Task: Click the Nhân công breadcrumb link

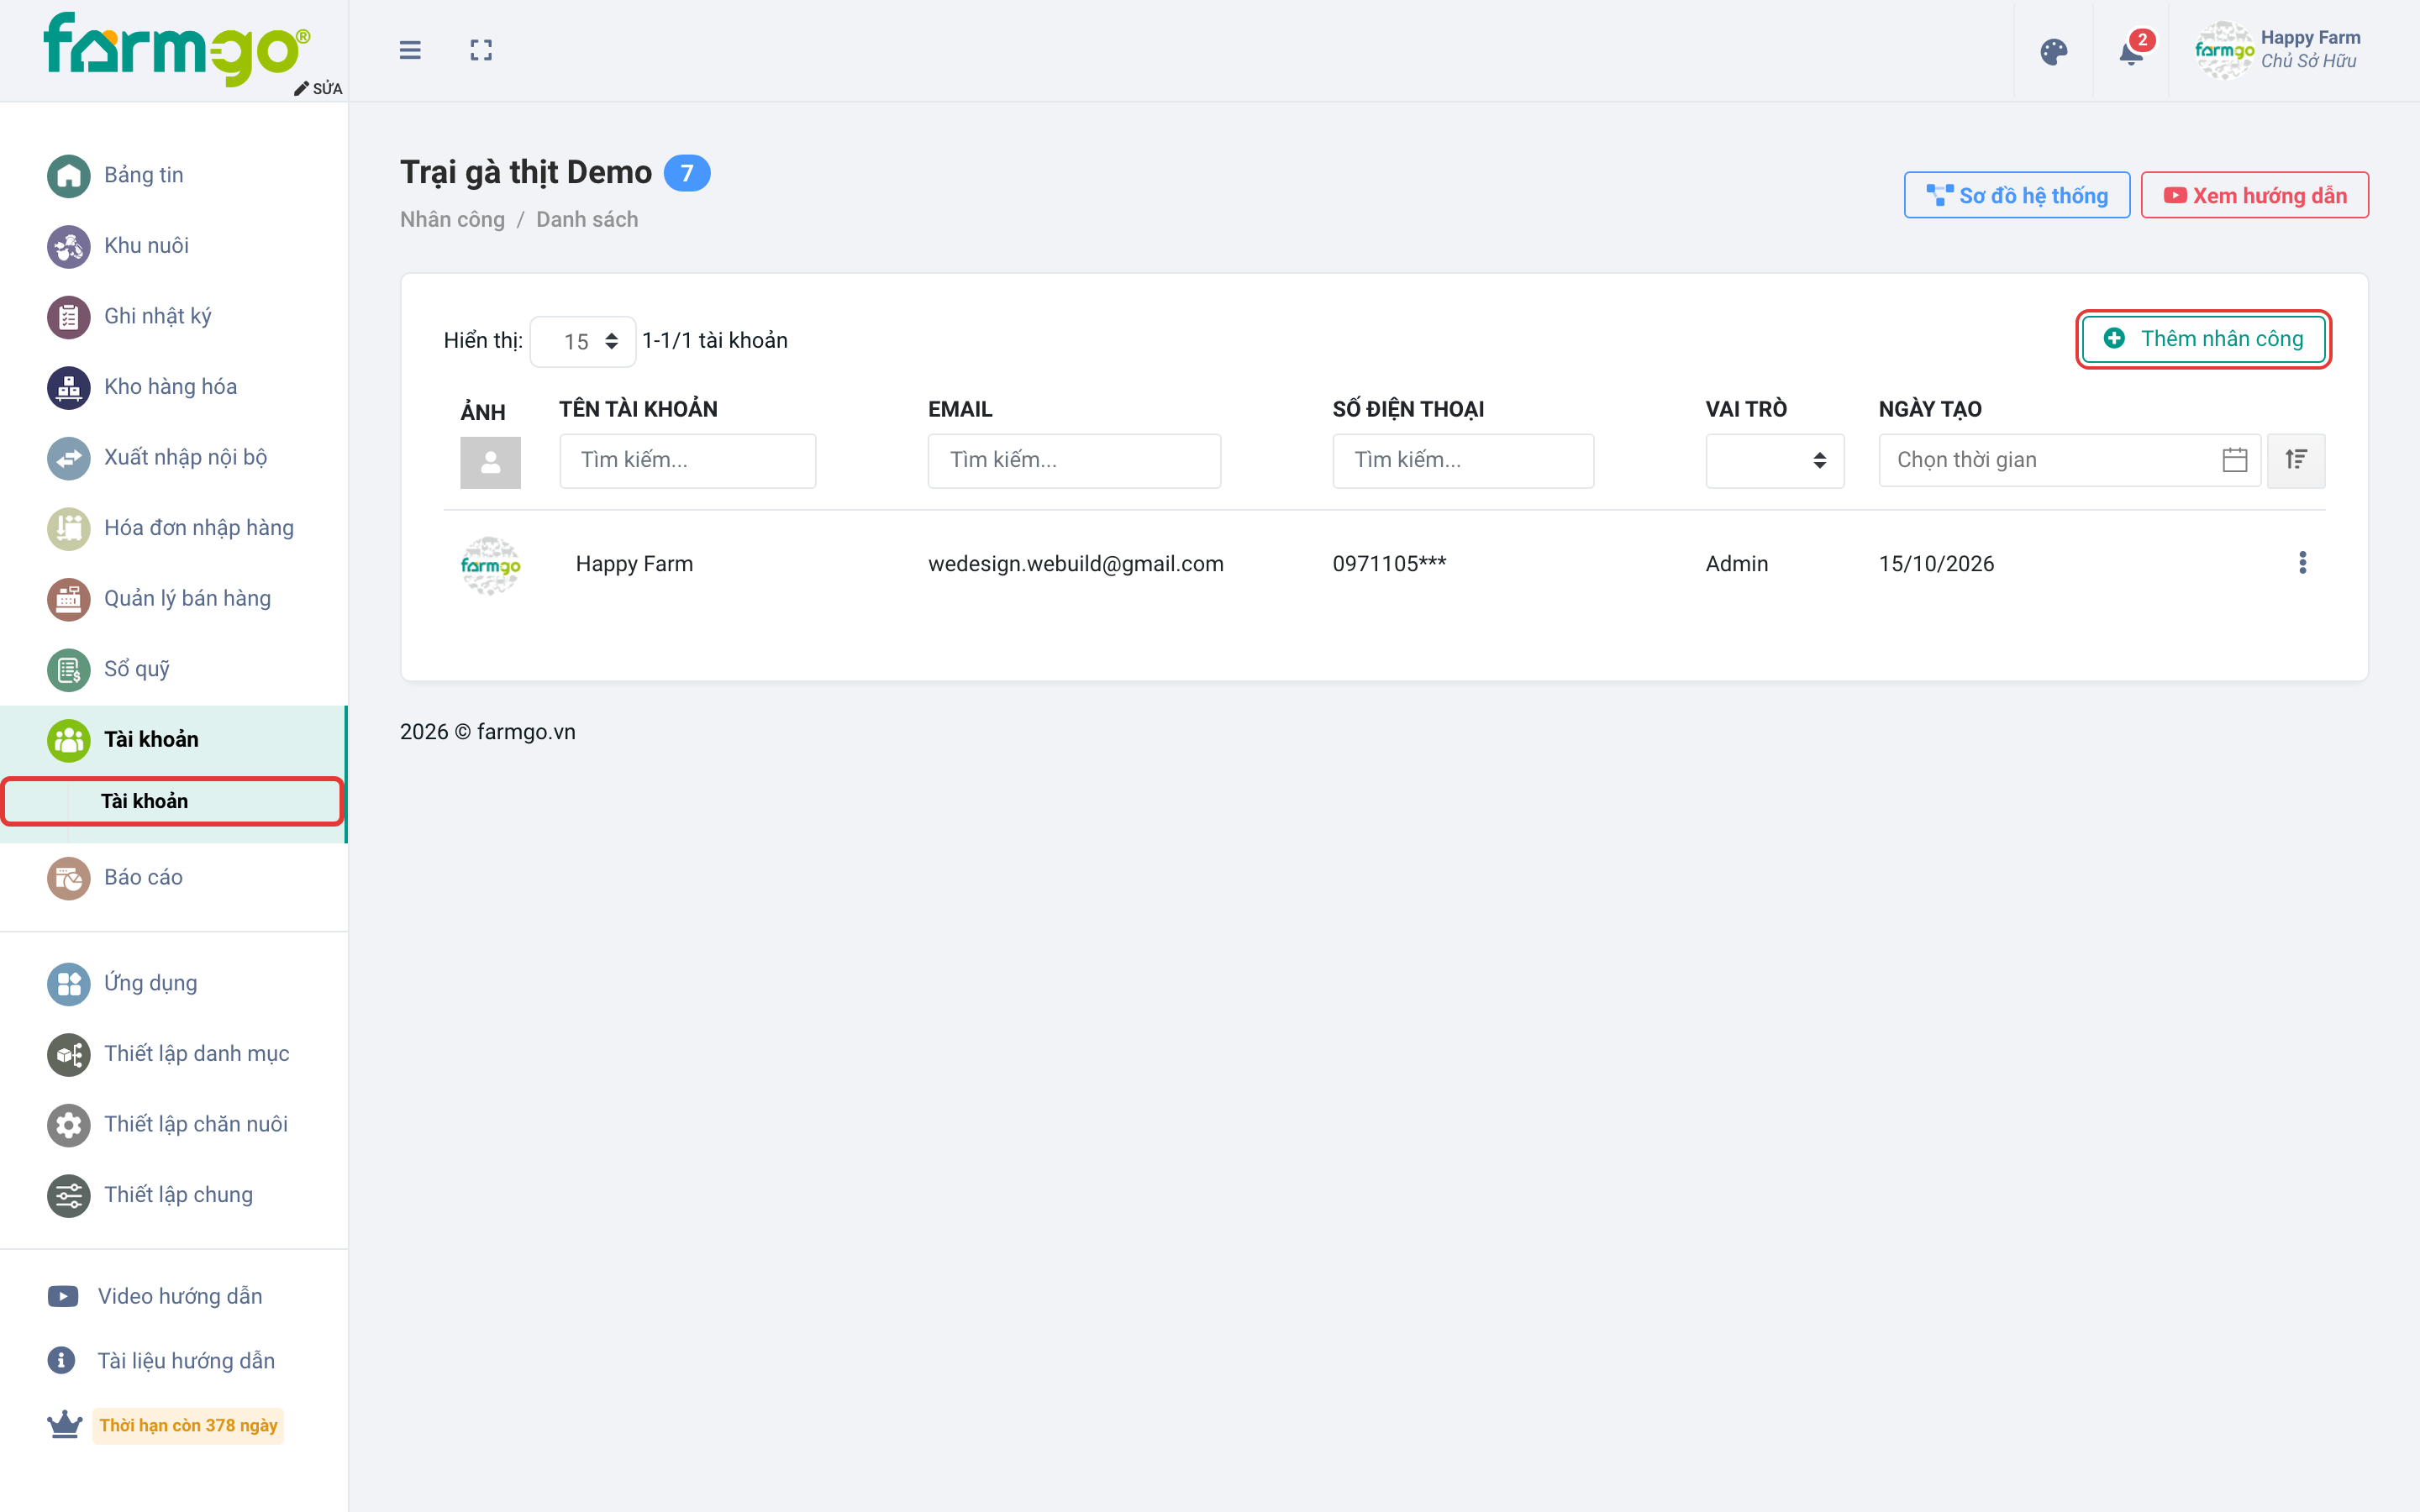Action: coord(452,219)
